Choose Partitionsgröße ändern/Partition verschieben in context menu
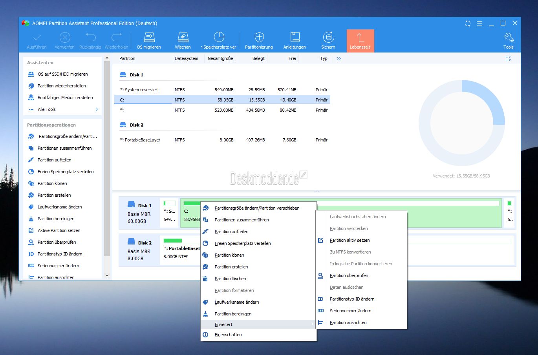The height and width of the screenshot is (355, 538). tap(258, 208)
